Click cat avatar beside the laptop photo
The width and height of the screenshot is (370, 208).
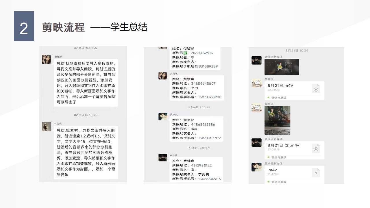click(x=256, y=108)
